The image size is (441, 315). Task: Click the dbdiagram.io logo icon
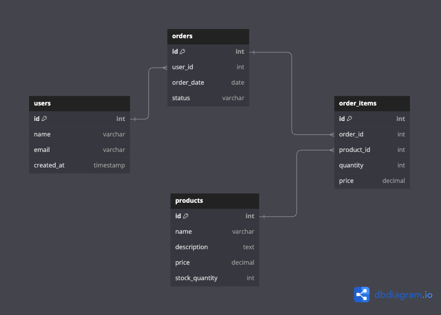pos(362,295)
